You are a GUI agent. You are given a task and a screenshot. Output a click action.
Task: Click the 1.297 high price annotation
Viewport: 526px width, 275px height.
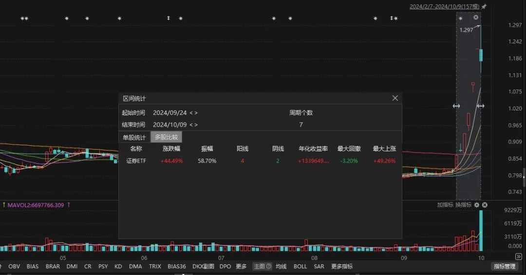(466, 30)
